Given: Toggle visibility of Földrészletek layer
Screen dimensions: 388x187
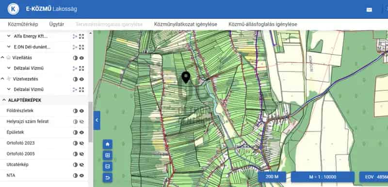Looking at the screenshot, I should tap(81, 111).
